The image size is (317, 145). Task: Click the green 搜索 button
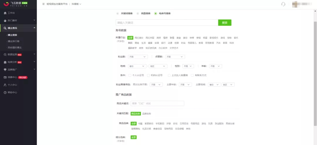click(225, 23)
